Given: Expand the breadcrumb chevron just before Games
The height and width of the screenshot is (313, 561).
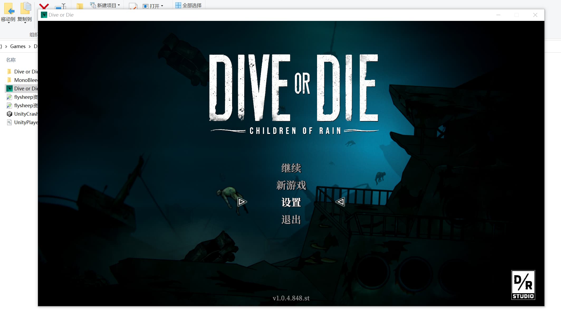Looking at the screenshot, I should 6,46.
